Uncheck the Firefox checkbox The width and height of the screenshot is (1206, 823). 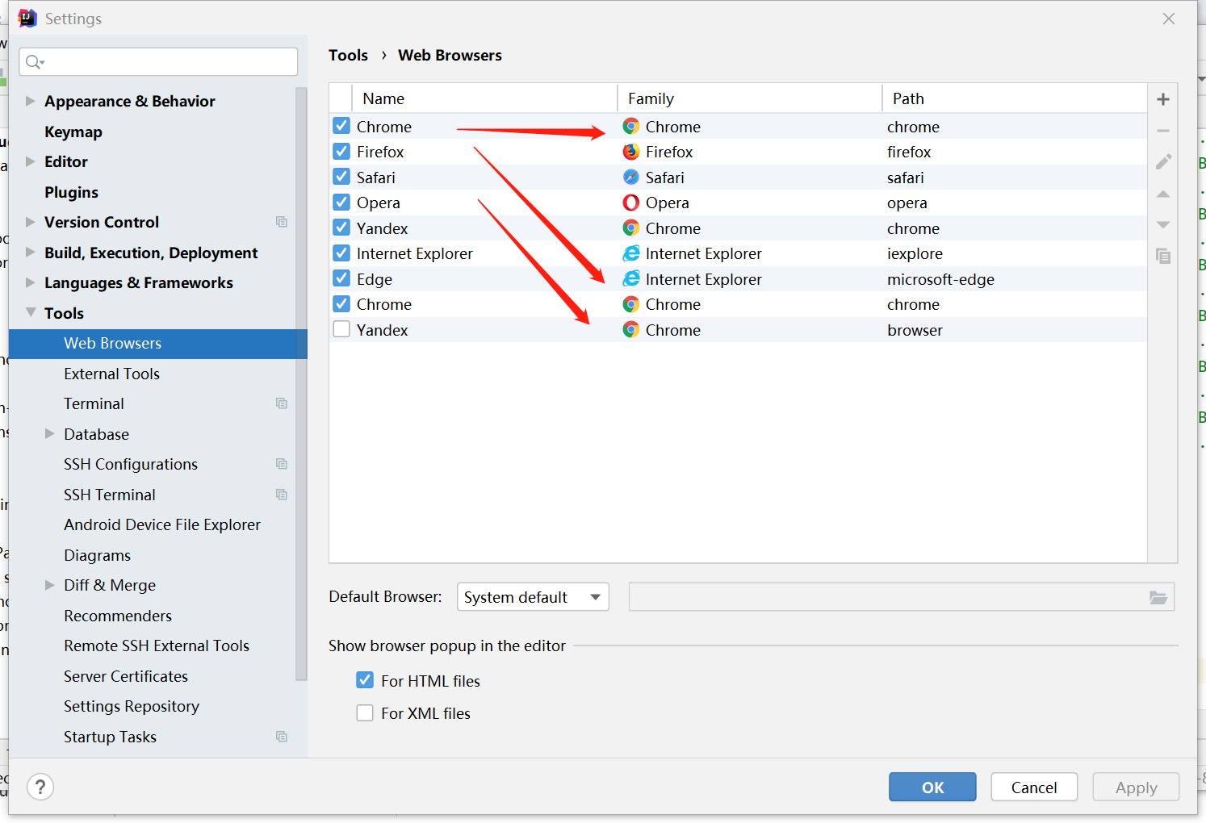coord(341,152)
